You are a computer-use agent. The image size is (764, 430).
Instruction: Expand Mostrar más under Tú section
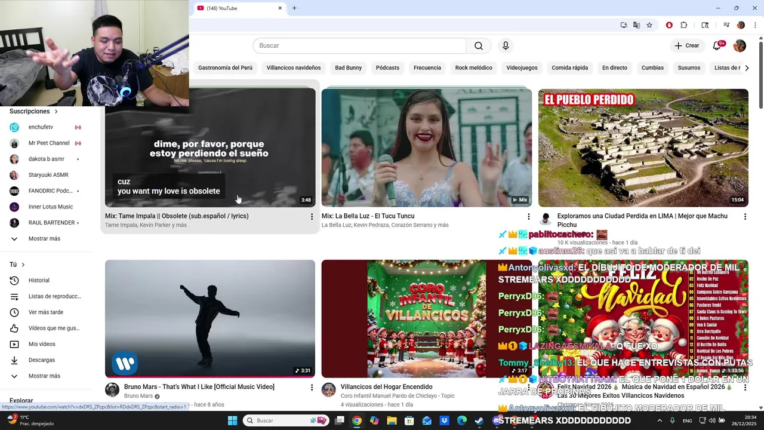pyautogui.click(x=45, y=376)
